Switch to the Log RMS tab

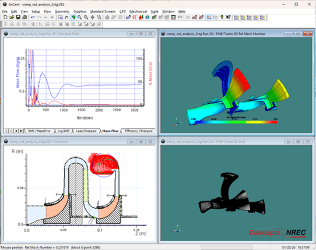pyautogui.click(x=64, y=131)
